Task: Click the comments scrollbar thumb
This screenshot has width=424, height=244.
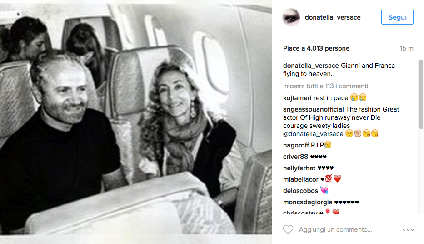Action: point(421,94)
